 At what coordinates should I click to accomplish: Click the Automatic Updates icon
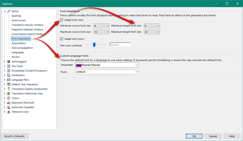click(x=9, y=107)
